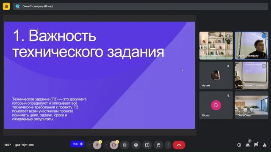Open the chat with everyone
The width and height of the screenshot is (271, 152).
(x=256, y=145)
